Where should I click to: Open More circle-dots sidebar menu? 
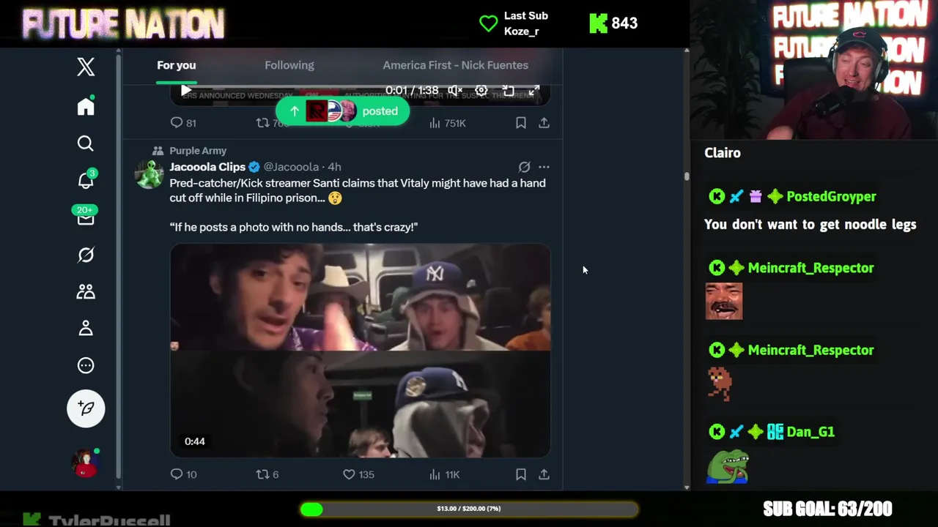[86, 365]
